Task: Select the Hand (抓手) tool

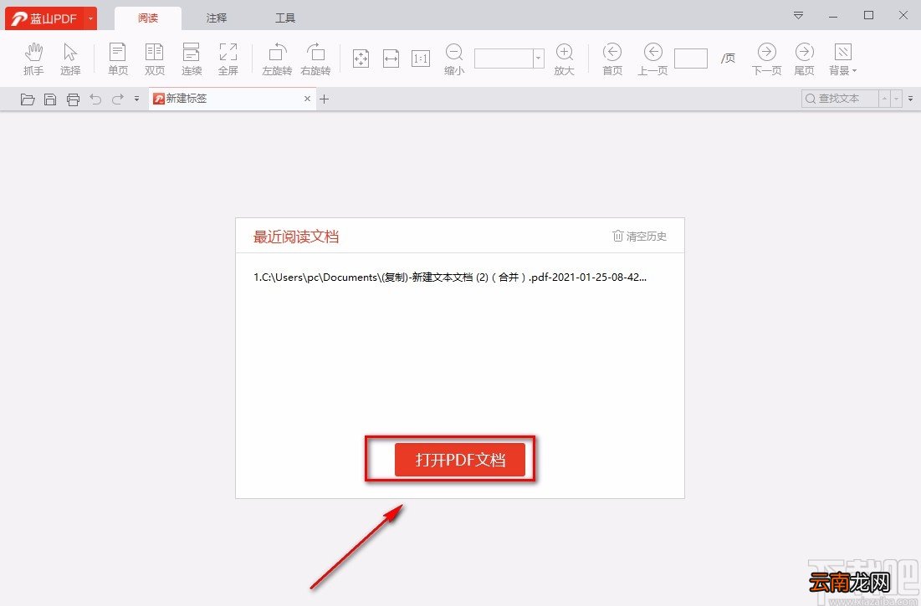Action: click(33, 59)
